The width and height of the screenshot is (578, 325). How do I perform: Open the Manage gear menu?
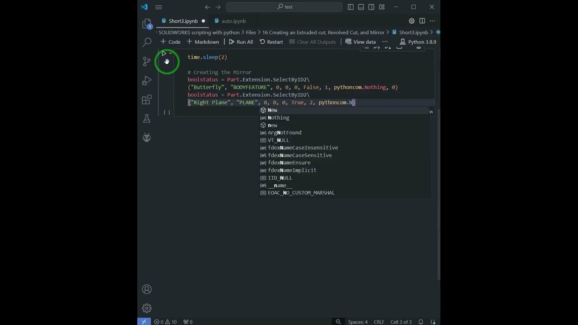tap(147, 308)
